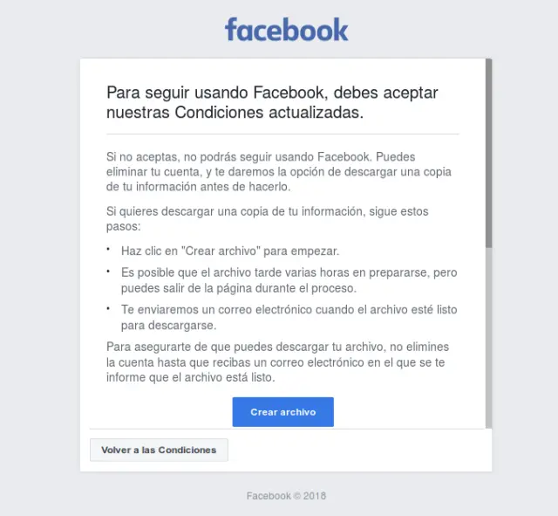Click the dialog's vertical scrollbar thumb

(488, 154)
